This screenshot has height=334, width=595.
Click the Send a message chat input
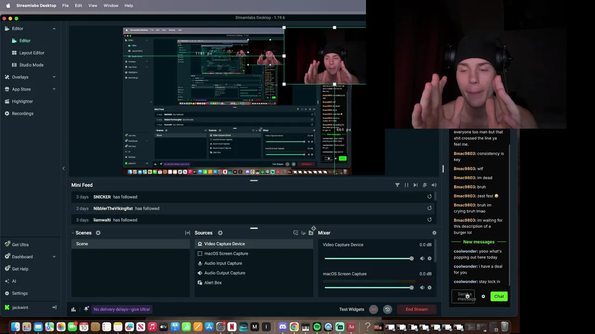point(463,296)
